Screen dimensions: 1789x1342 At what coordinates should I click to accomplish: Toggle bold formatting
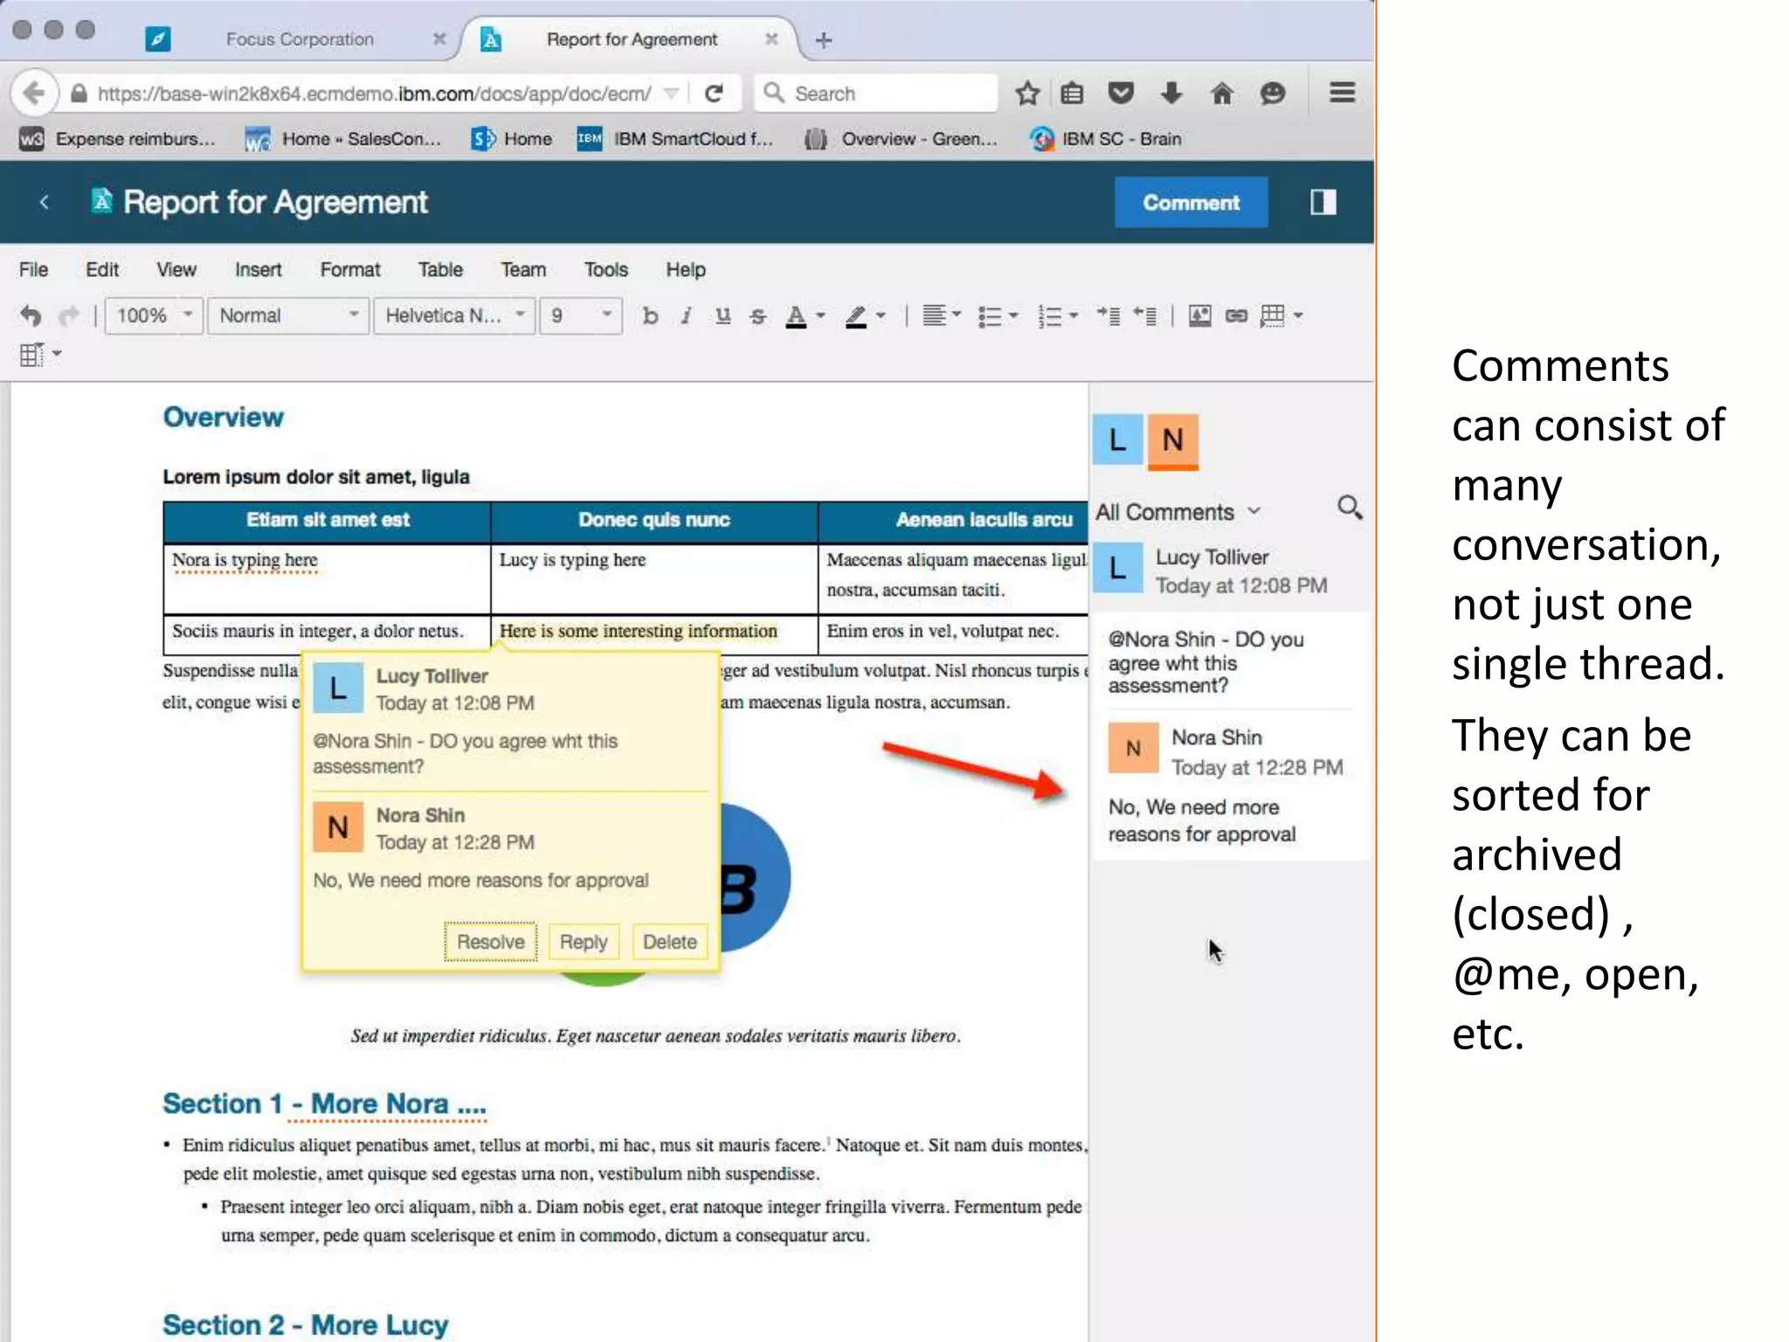click(x=649, y=315)
